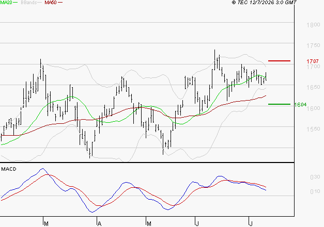
Task: Click the 1550 price axis label
Action: pyautogui.click(x=313, y=129)
